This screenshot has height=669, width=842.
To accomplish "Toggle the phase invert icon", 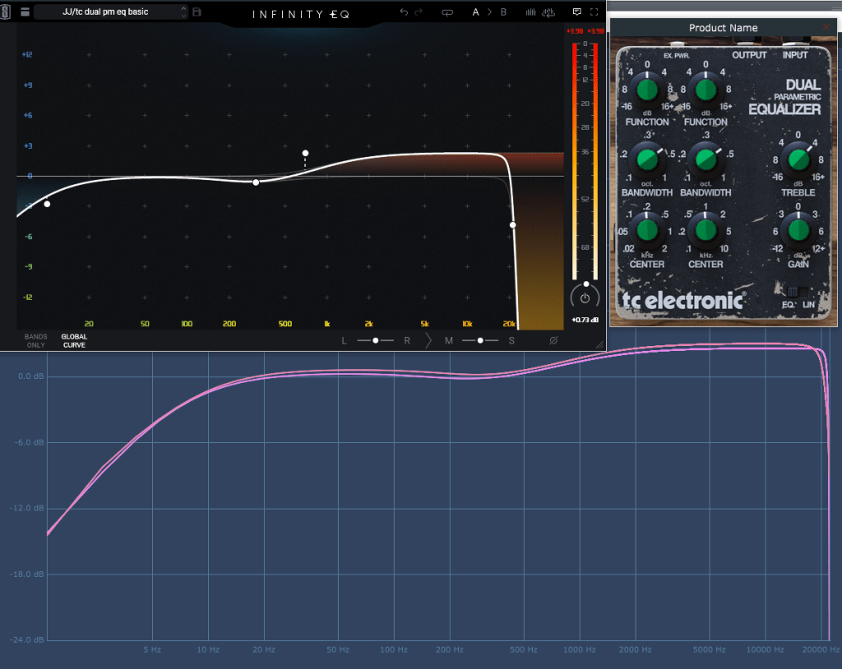I will point(553,340).
